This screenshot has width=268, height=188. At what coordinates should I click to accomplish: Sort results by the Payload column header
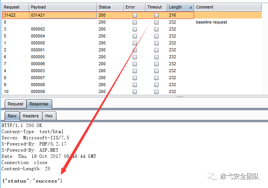[x=63, y=7]
